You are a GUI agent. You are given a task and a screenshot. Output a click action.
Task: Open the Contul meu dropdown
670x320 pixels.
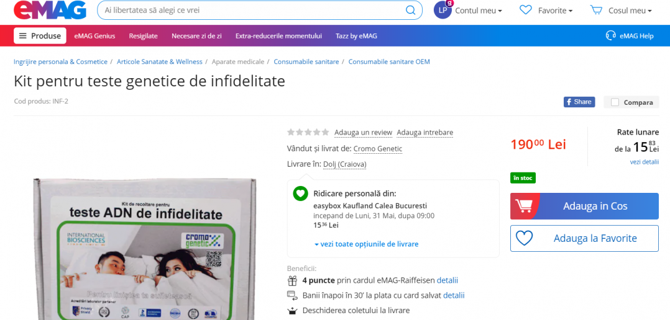tap(479, 11)
